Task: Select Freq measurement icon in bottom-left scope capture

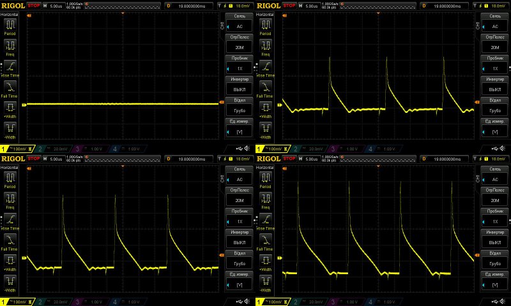Action: tap(10, 198)
